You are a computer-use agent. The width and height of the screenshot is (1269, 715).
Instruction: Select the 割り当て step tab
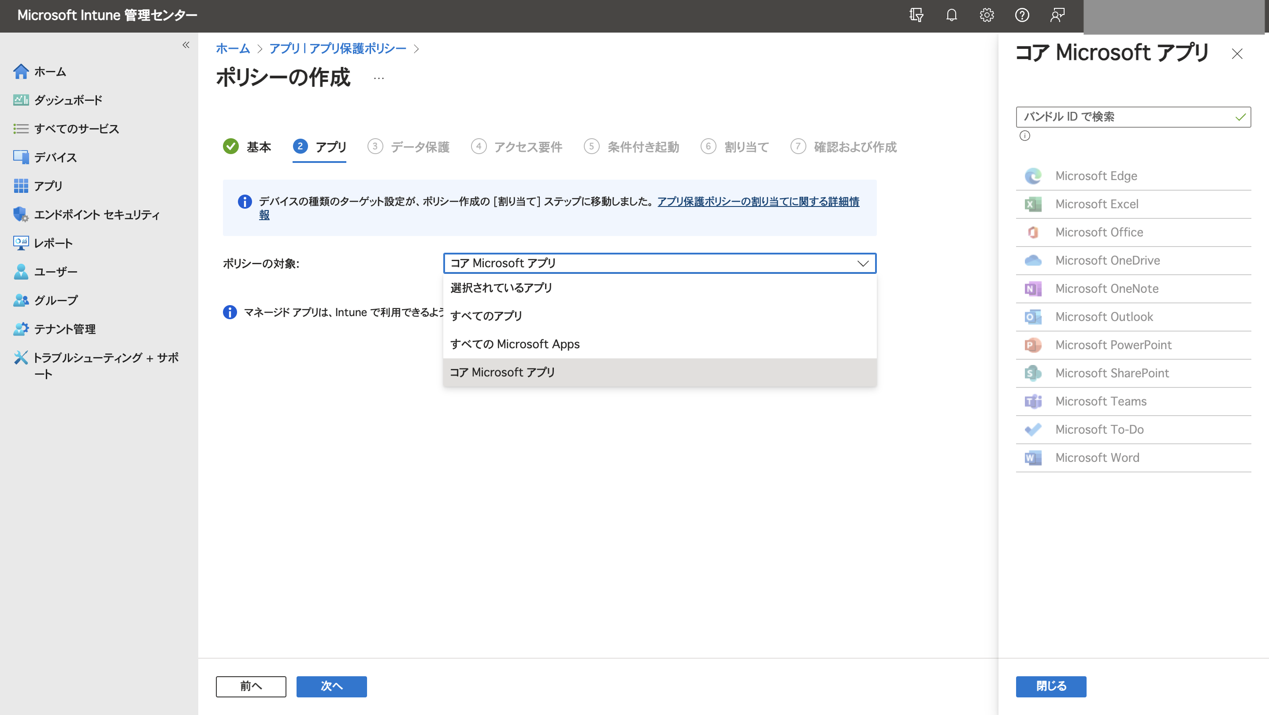point(735,147)
